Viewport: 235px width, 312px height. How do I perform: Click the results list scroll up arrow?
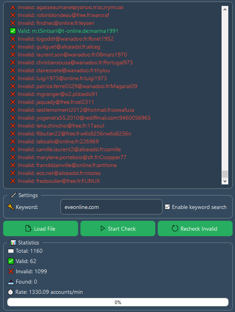[x=225, y=9]
